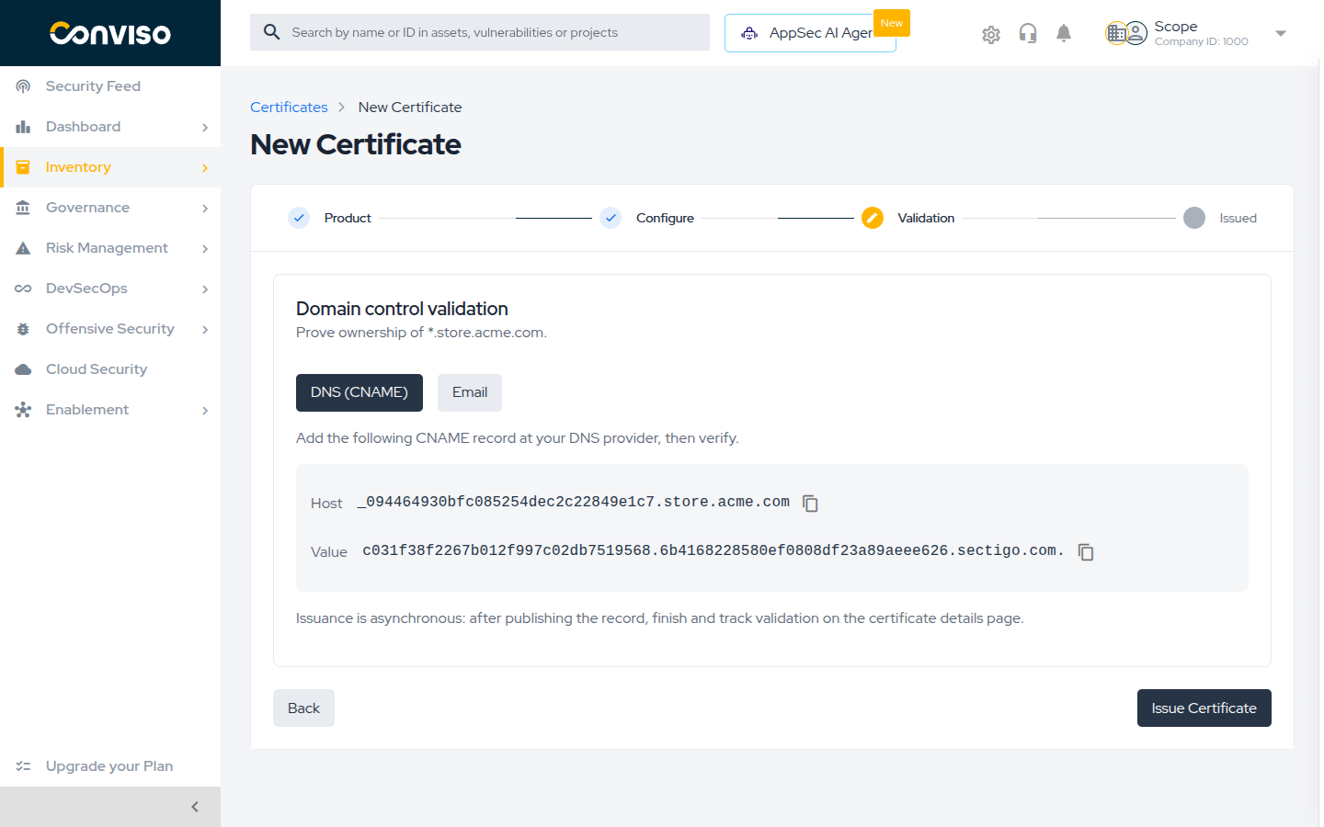Screen dimensions: 1324x827
Task: Click the Host record value text
Action: pyautogui.click(x=574, y=502)
